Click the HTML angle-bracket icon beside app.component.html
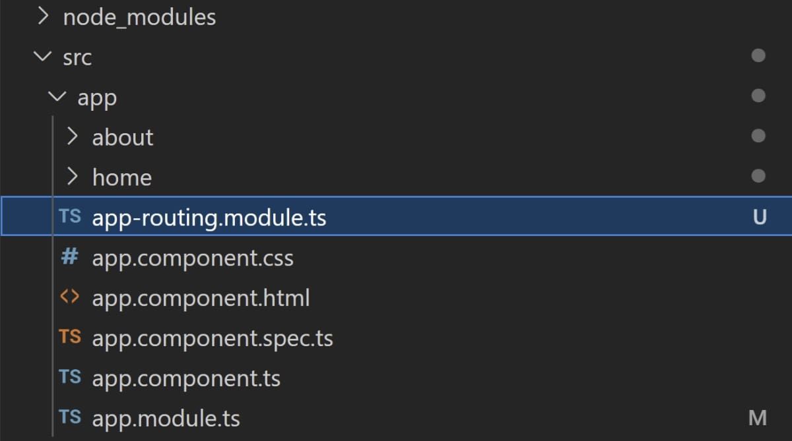The image size is (792, 441). [69, 297]
